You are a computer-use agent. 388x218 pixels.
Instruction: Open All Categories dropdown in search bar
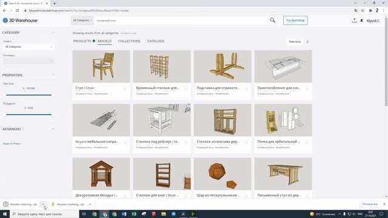[82, 20]
